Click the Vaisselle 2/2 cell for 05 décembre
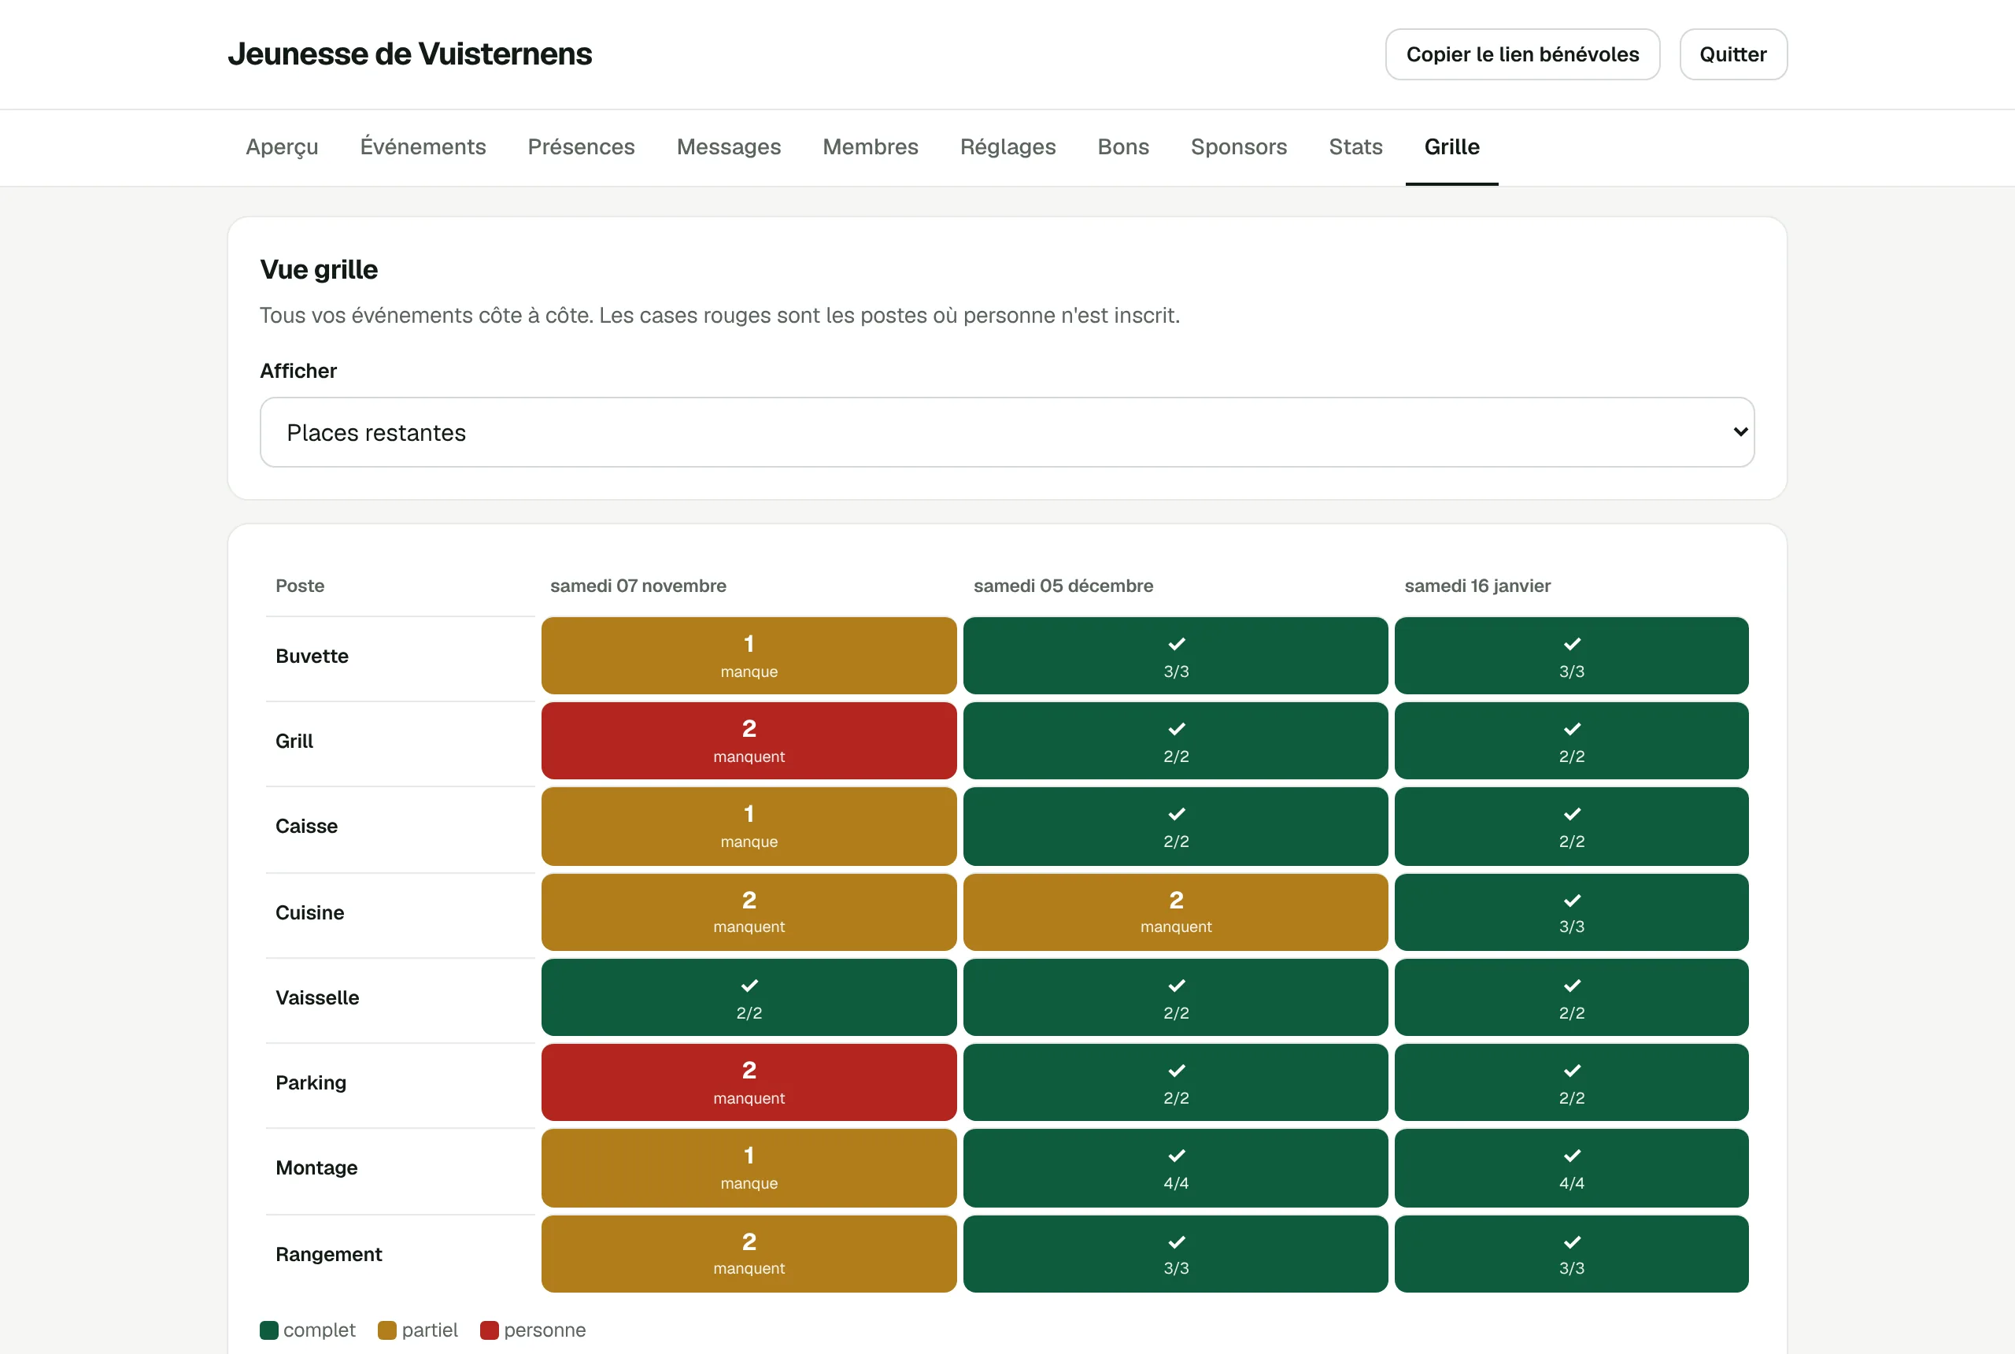Image resolution: width=2015 pixels, height=1354 pixels. [x=1175, y=997]
